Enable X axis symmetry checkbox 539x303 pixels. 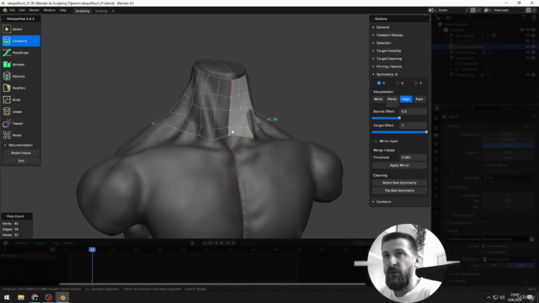379,83
